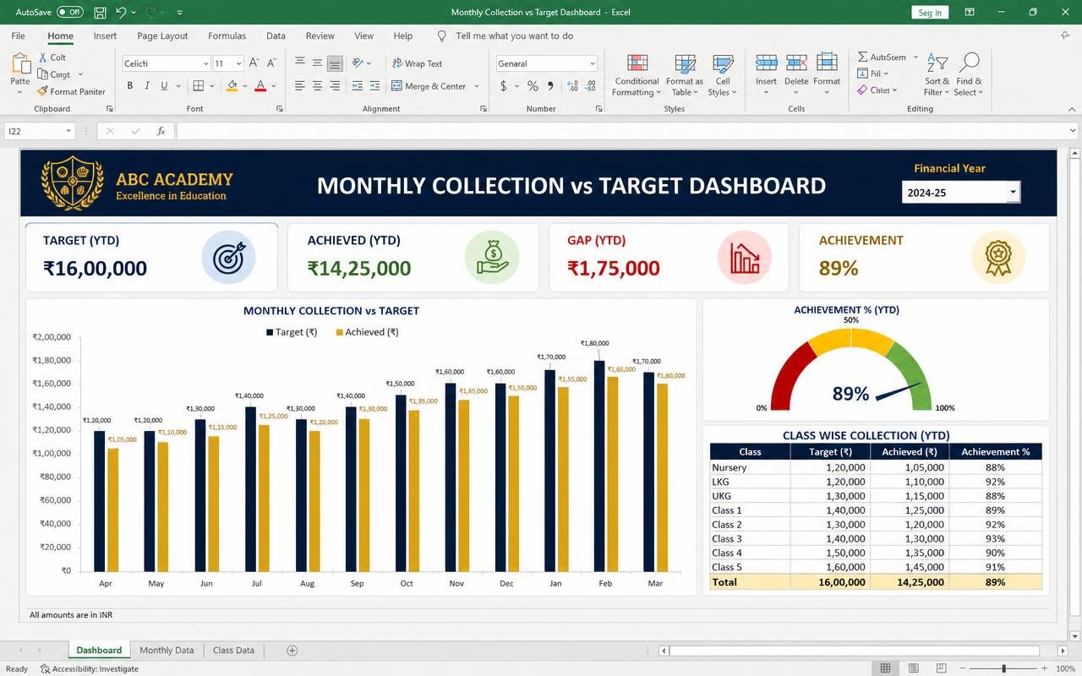Viewport: 1082px width, 676px height.
Task: Open the Financial Year 2024-25 dropdown
Action: click(1012, 193)
